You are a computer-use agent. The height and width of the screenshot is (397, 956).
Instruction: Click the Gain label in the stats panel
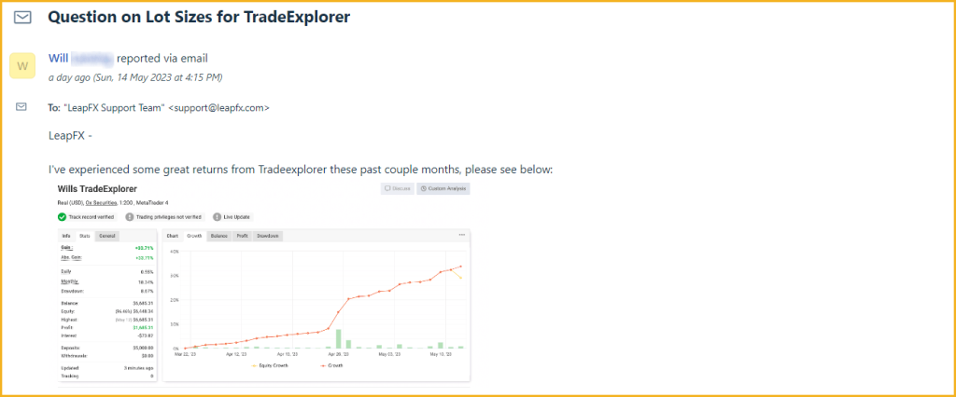tap(67, 248)
